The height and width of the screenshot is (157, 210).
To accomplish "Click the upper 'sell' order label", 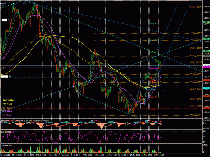I will coord(9,20).
